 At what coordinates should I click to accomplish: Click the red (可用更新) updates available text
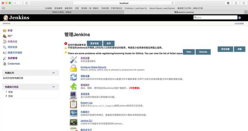[134, 88]
